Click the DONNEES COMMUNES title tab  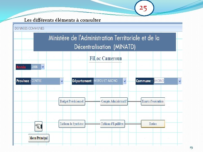point(29,28)
